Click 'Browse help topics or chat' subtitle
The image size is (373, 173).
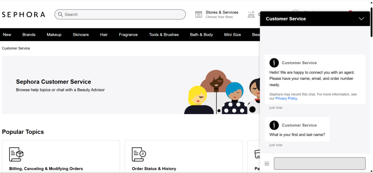[60, 90]
